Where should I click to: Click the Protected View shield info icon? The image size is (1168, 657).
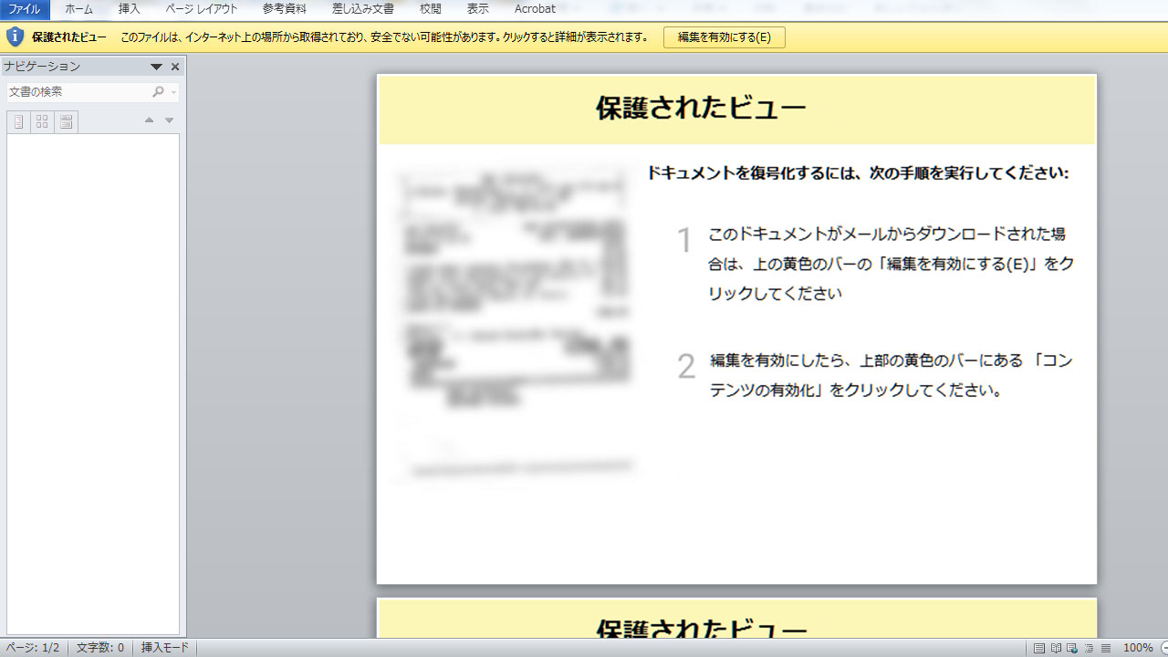coord(15,37)
